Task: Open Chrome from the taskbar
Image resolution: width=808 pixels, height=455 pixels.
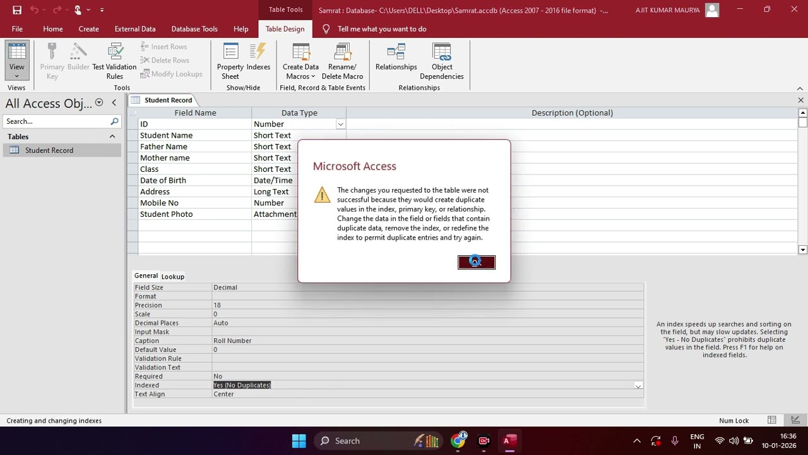Action: (x=458, y=440)
